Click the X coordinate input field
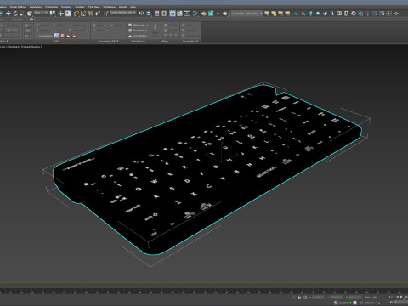The height and width of the screenshot is (306, 408). [x=318, y=297]
